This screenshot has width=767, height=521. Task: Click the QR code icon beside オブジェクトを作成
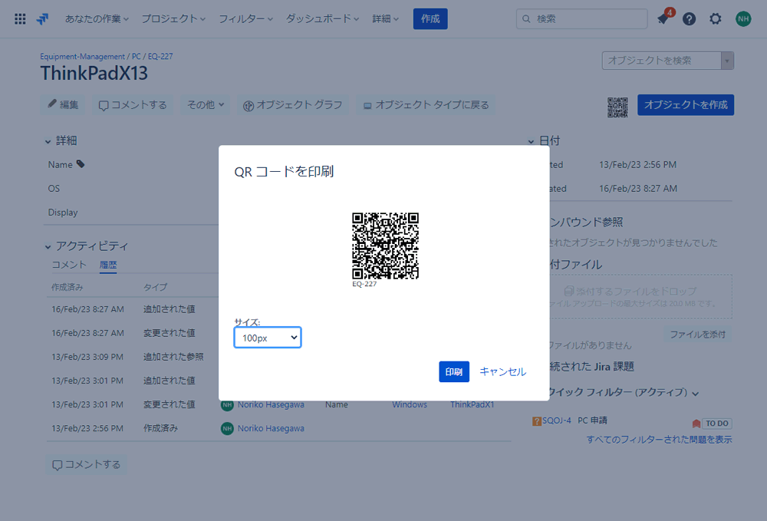[x=617, y=107]
